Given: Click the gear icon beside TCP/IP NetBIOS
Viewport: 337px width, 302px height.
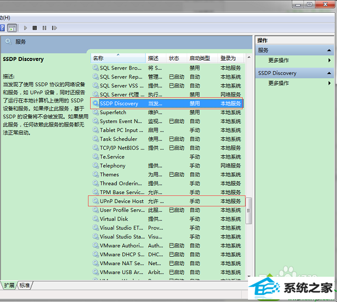Looking at the screenshot, I should (95, 148).
